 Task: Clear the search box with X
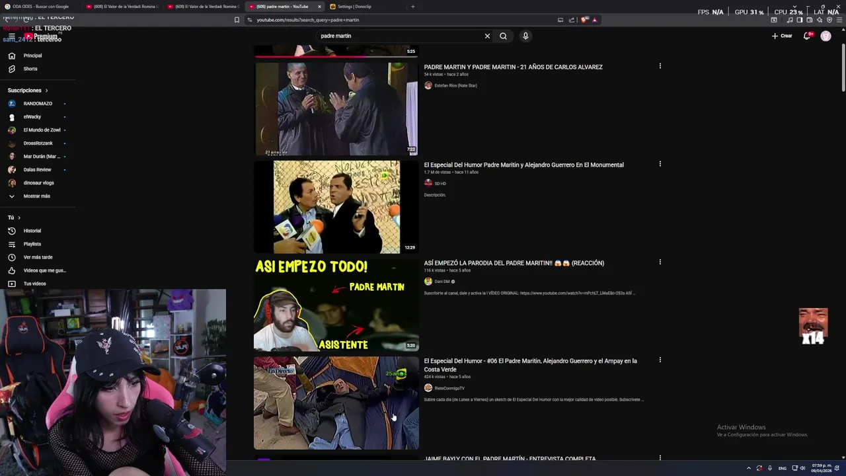487,36
